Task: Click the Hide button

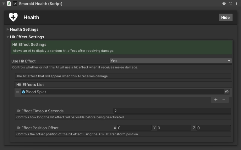Action: [x=225, y=18]
